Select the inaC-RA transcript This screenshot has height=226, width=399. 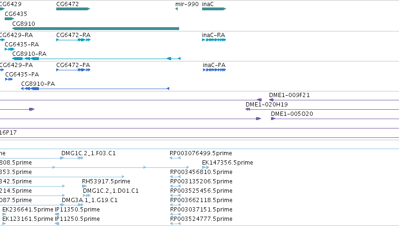pos(214,40)
